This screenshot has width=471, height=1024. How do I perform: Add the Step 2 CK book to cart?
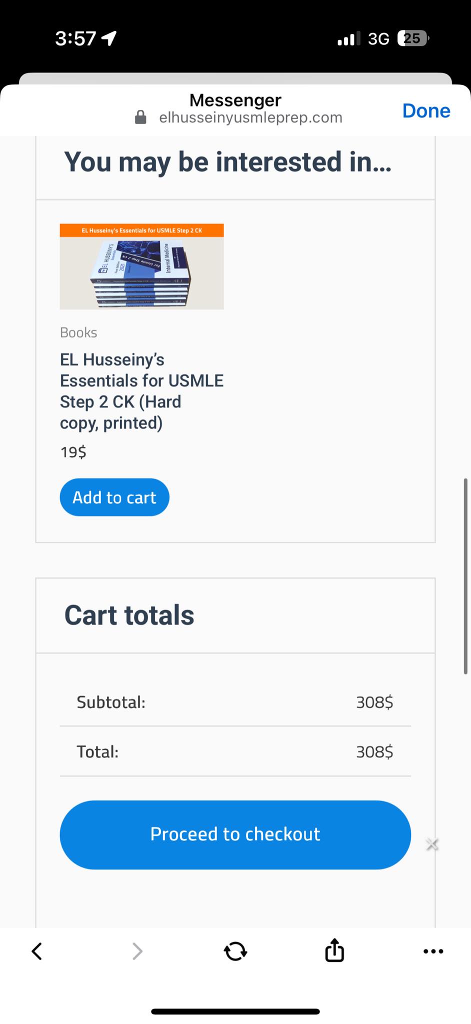click(114, 497)
